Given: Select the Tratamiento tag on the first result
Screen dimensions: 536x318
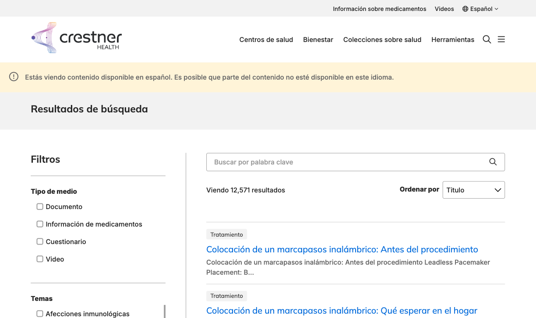Looking at the screenshot, I should [x=226, y=234].
